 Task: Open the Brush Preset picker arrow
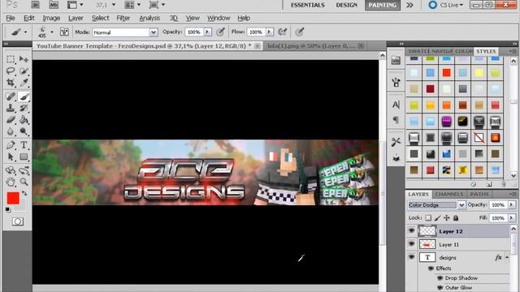52,32
